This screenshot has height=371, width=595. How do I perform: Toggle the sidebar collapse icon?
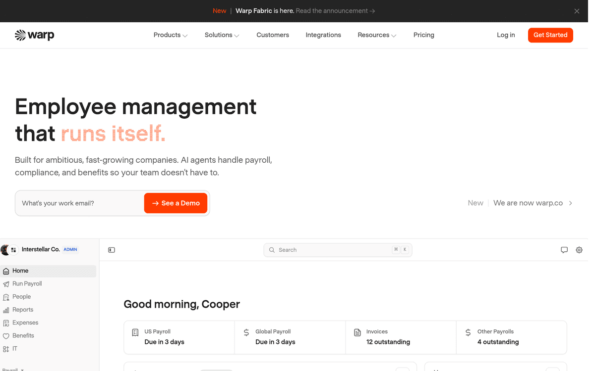(112, 250)
